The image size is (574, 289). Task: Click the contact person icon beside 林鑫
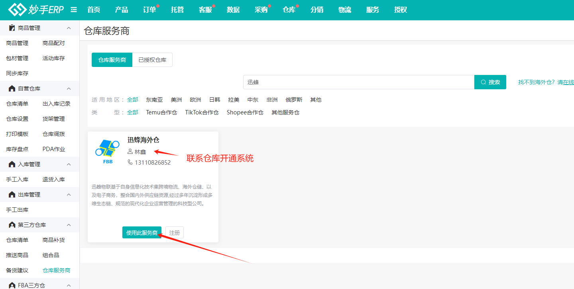pos(130,151)
